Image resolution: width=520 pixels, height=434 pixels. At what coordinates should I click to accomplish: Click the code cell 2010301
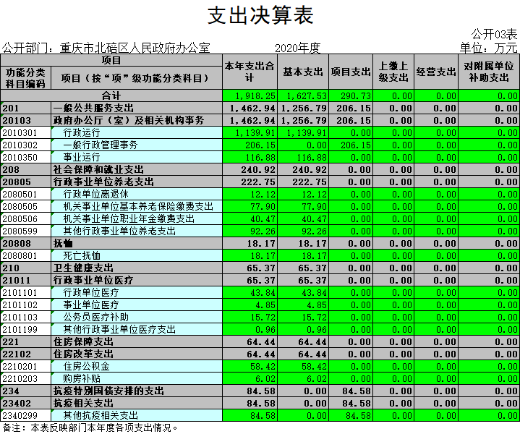pyautogui.click(x=25, y=132)
